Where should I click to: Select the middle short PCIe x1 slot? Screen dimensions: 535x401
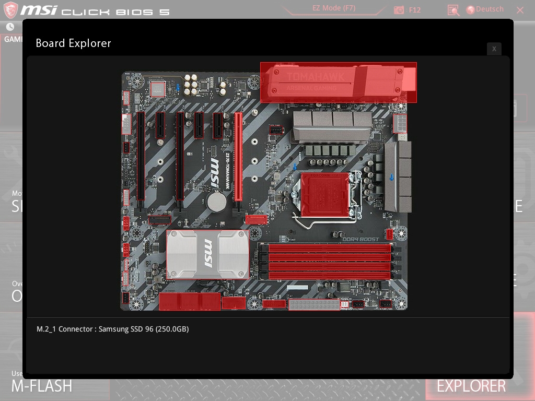click(199, 125)
